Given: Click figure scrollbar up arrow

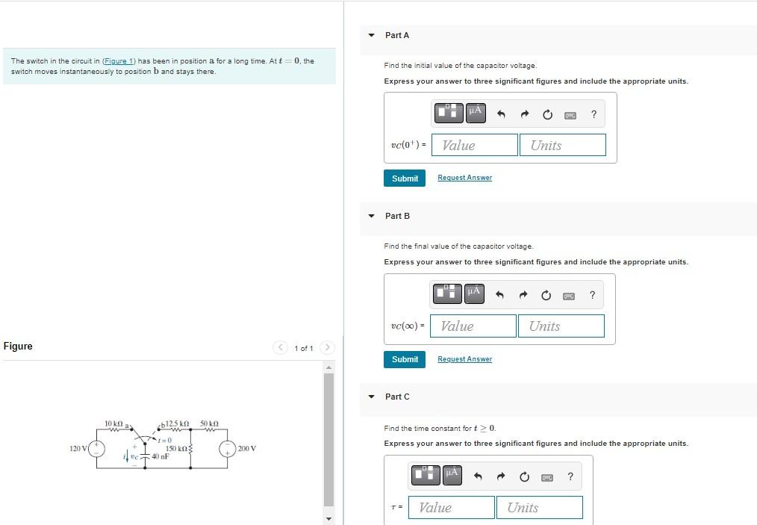Looking at the screenshot, I should pos(328,367).
